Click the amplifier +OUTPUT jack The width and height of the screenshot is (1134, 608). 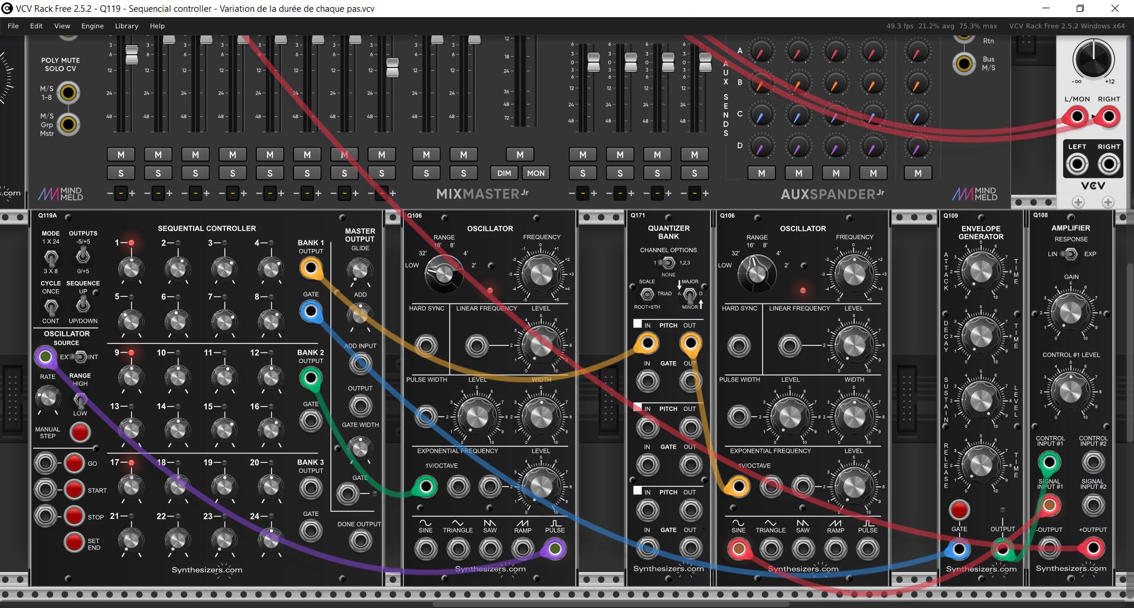(x=1093, y=549)
